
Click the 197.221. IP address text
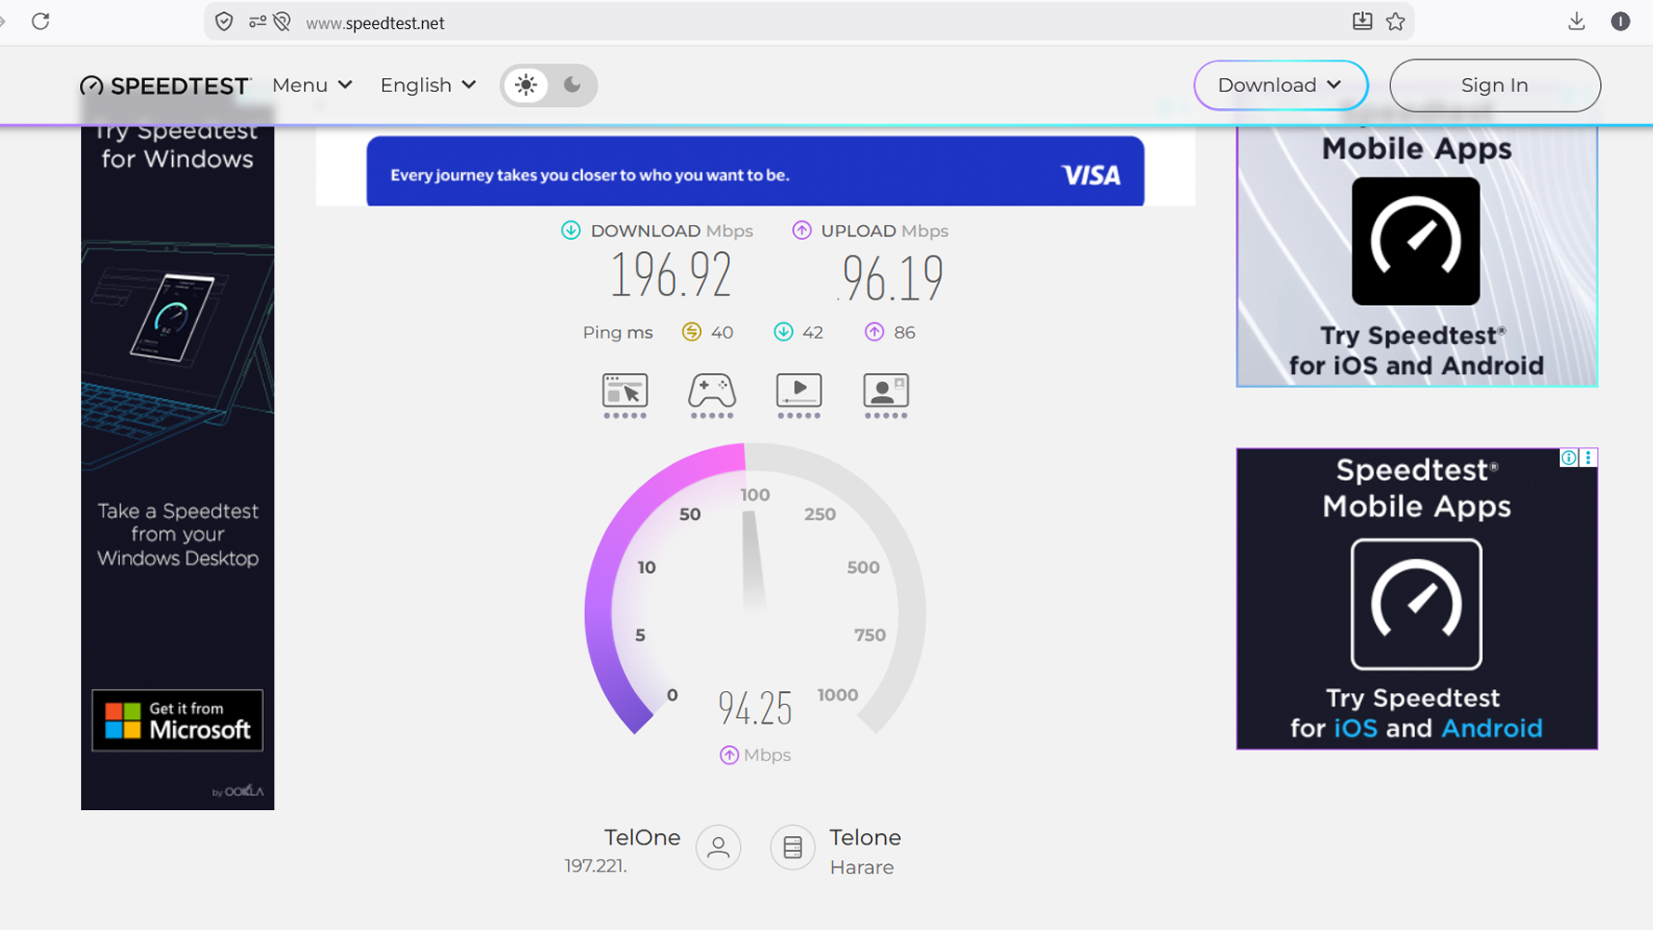point(596,866)
